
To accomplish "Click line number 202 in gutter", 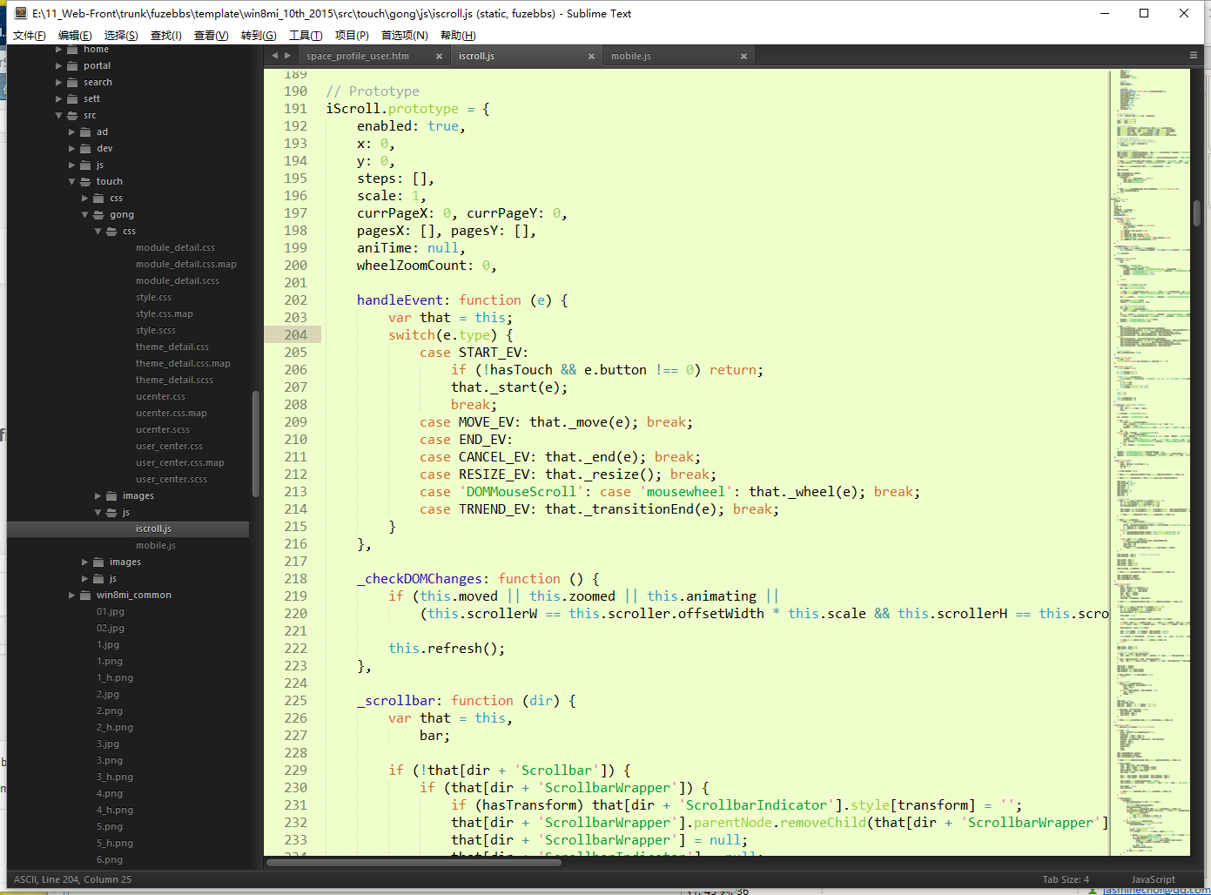I will (x=295, y=299).
